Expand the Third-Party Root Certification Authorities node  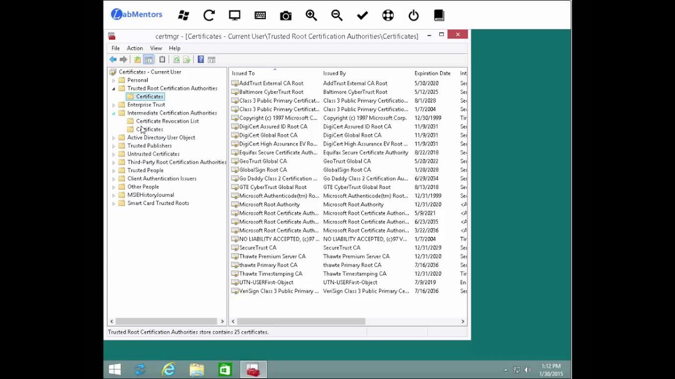113,162
